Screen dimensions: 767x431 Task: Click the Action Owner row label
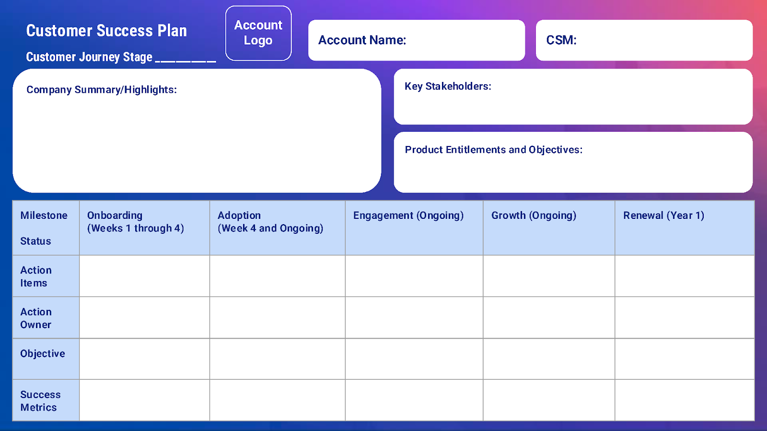pos(46,318)
